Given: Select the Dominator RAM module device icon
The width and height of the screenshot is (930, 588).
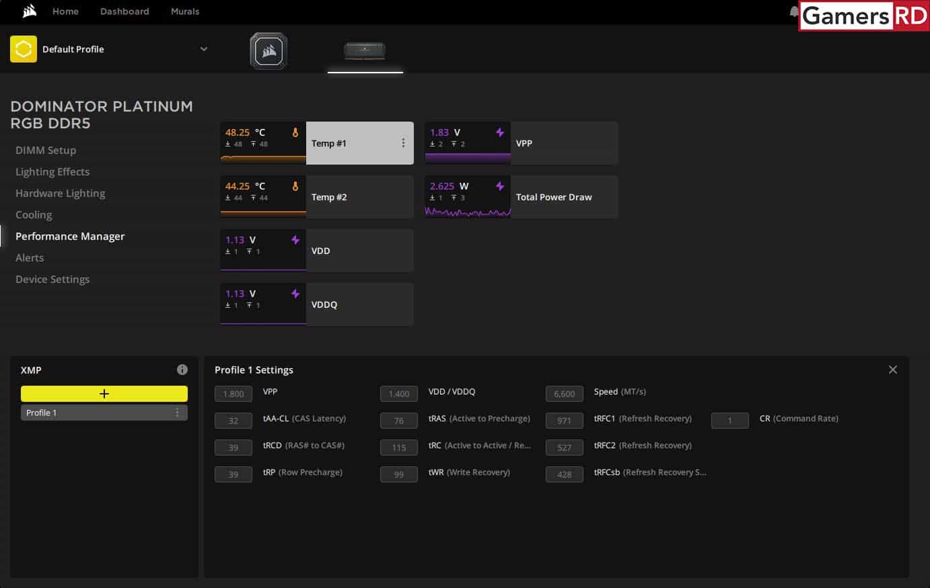Looking at the screenshot, I should tap(365, 50).
